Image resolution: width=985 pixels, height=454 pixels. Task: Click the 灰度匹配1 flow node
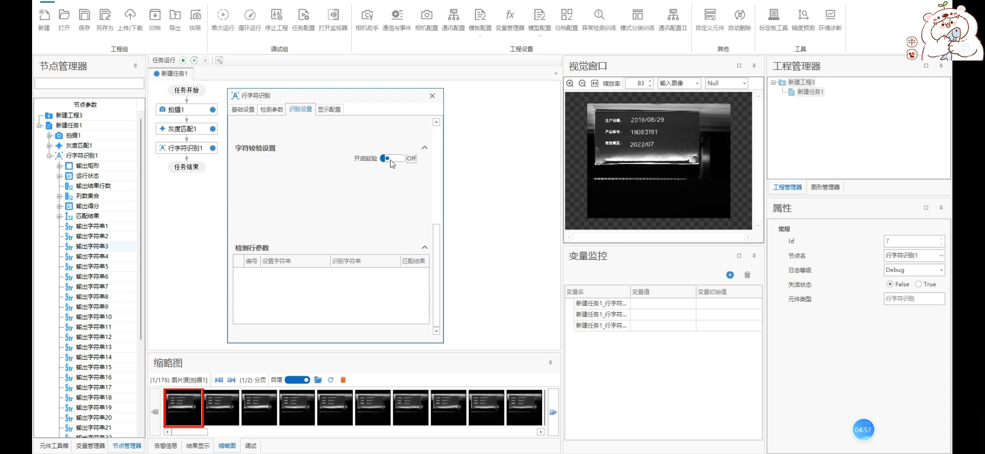pos(187,129)
